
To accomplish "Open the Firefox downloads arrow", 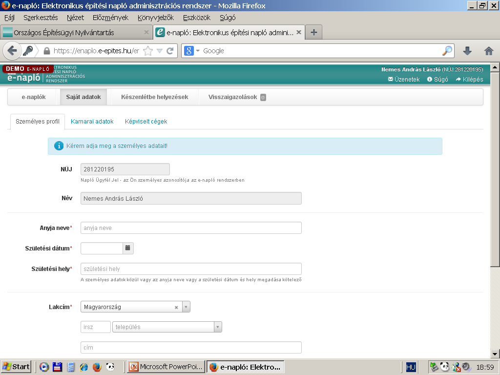I will click(467, 51).
